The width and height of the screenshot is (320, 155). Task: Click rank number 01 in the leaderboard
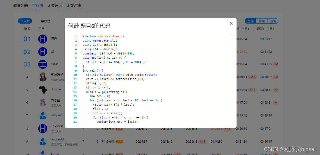pos(27,39)
